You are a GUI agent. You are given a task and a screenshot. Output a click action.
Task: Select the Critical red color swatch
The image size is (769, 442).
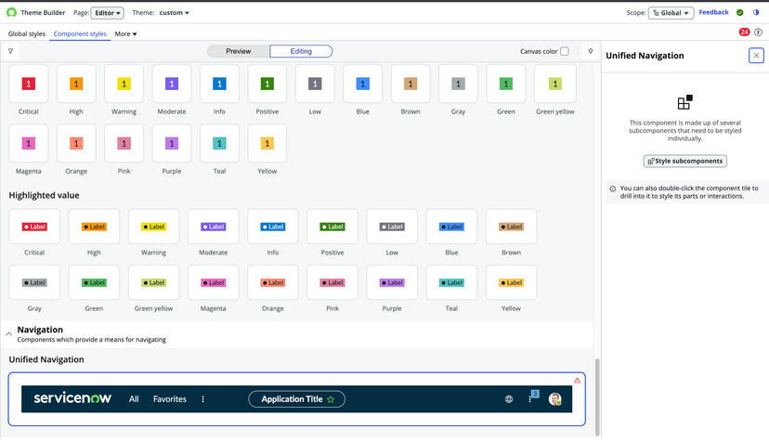(29, 84)
